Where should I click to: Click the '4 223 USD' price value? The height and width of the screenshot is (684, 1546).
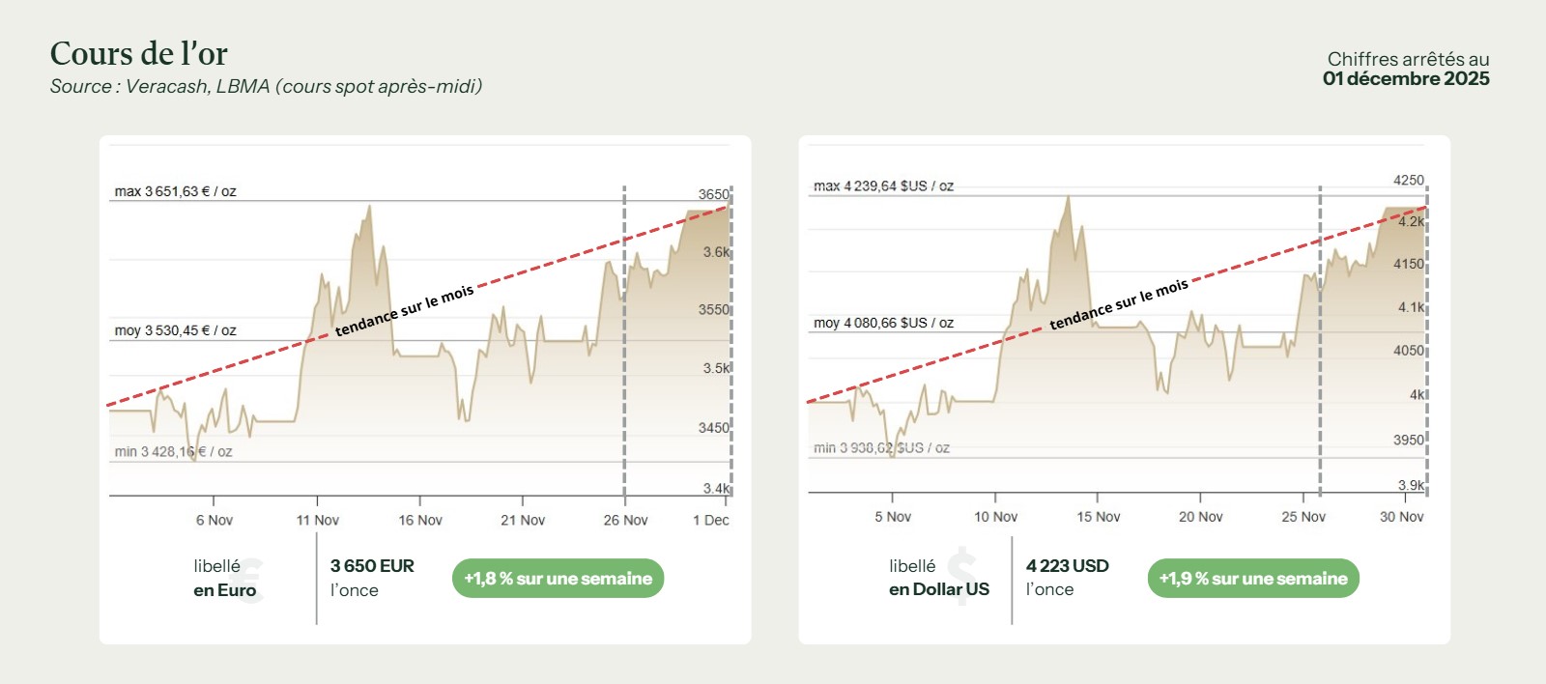point(1067,566)
